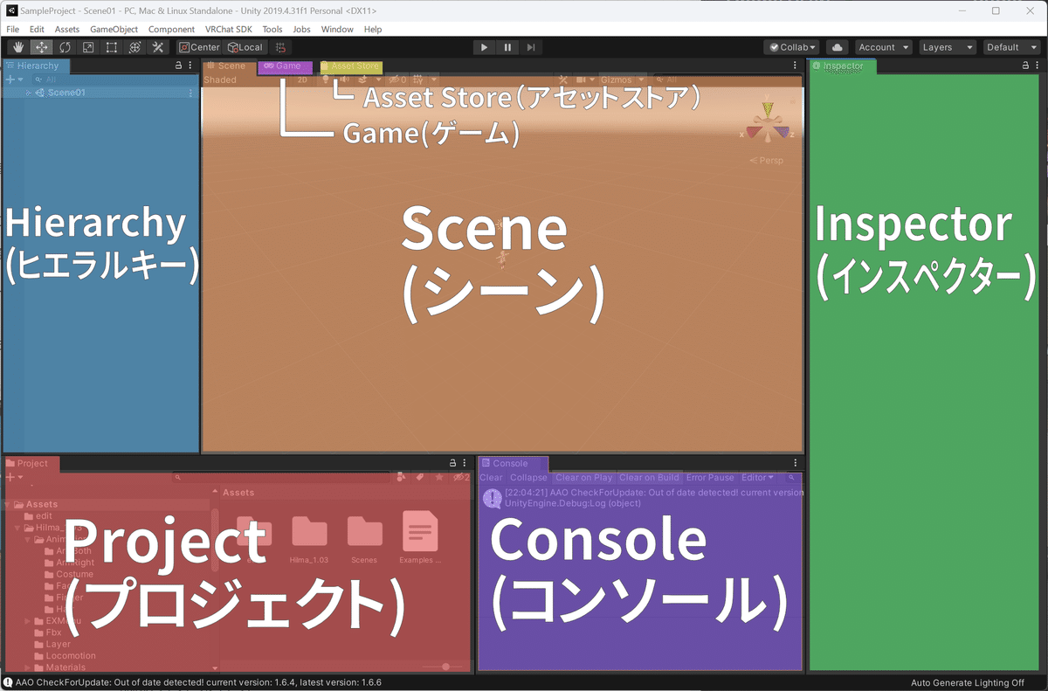Toggle scene lighting bulb
This screenshot has height=691, width=1048.
pyautogui.click(x=327, y=79)
